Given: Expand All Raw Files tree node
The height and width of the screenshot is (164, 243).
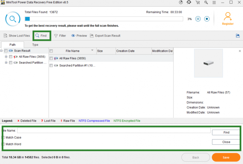Looking at the screenshot, I should [6, 57].
